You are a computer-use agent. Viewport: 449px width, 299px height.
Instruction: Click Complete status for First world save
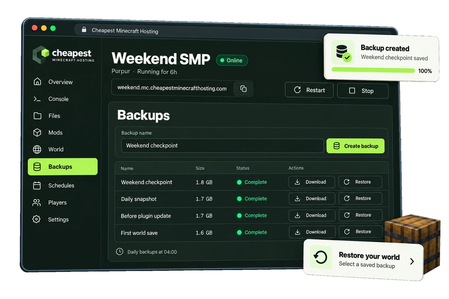point(252,232)
